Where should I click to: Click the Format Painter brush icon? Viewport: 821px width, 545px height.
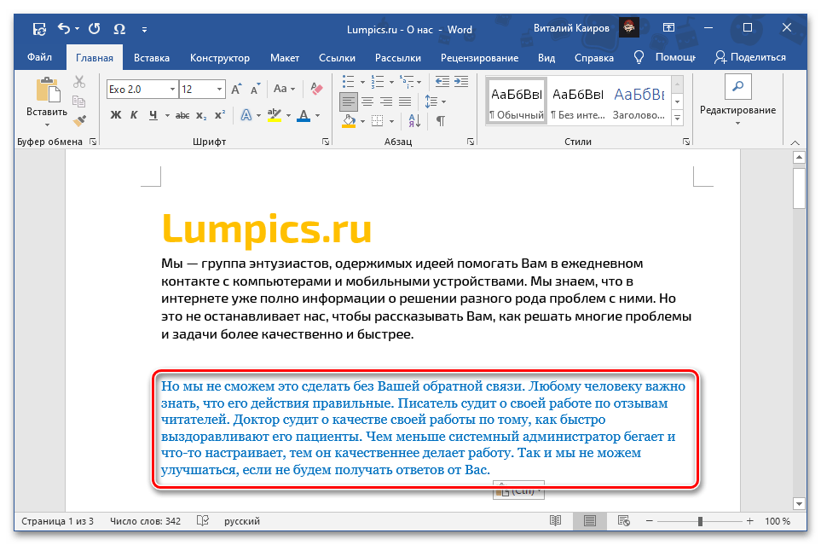click(79, 122)
